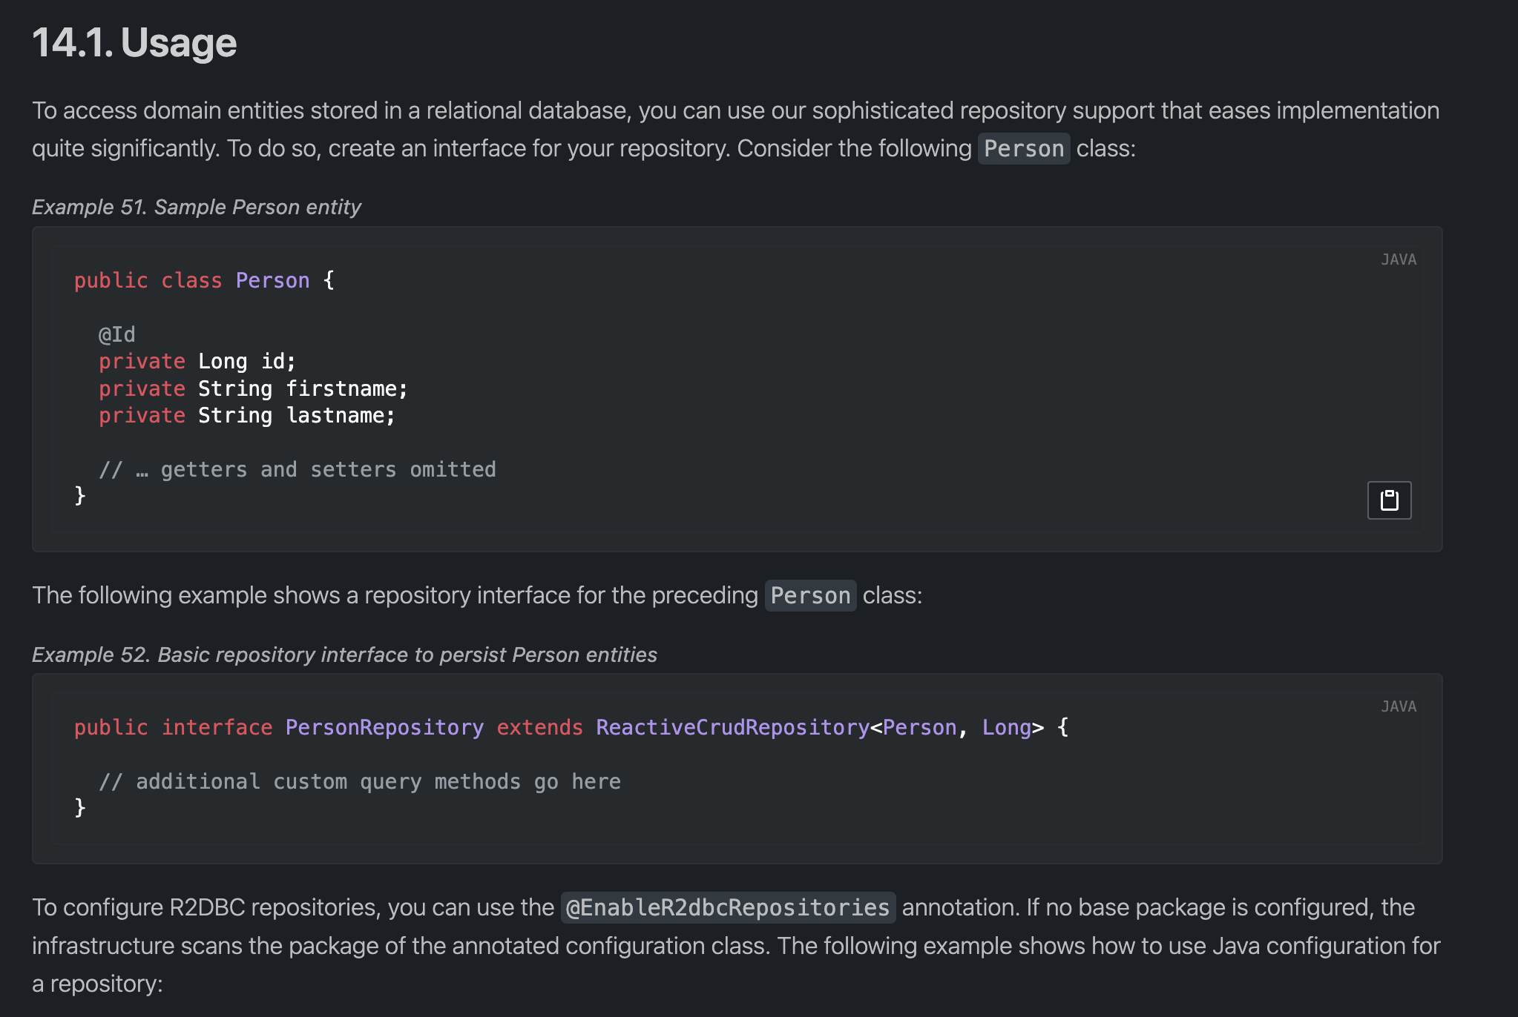The height and width of the screenshot is (1017, 1518).
Task: Click the "Example 51. Sample Person entity" caption
Action: pos(196,207)
